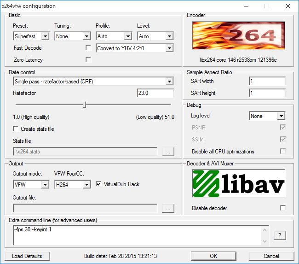Viewport: 299px width, 264px height.
Task: Expand the Level dropdown set to Auto
Action: pos(155,36)
